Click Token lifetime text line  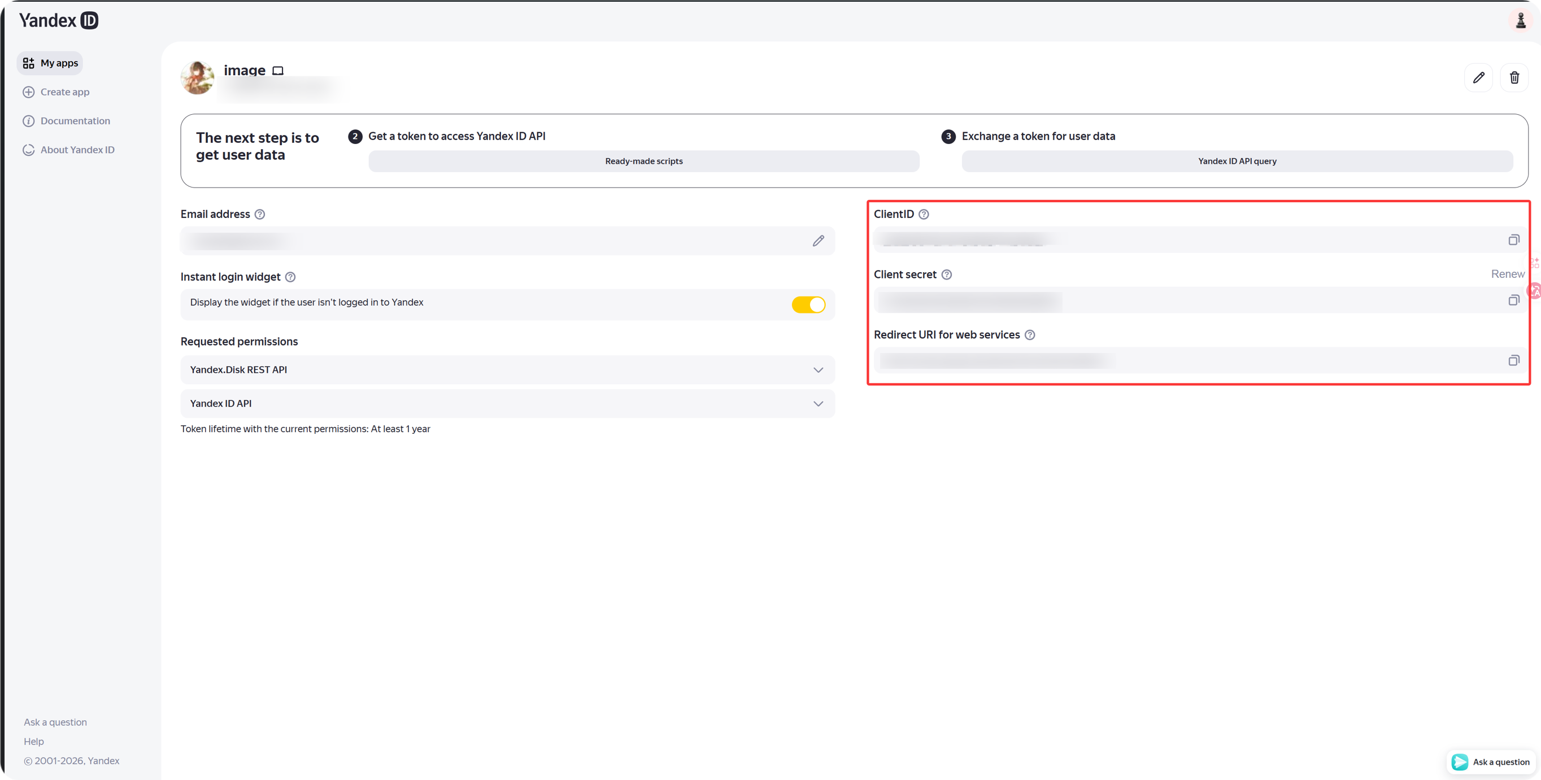click(305, 429)
